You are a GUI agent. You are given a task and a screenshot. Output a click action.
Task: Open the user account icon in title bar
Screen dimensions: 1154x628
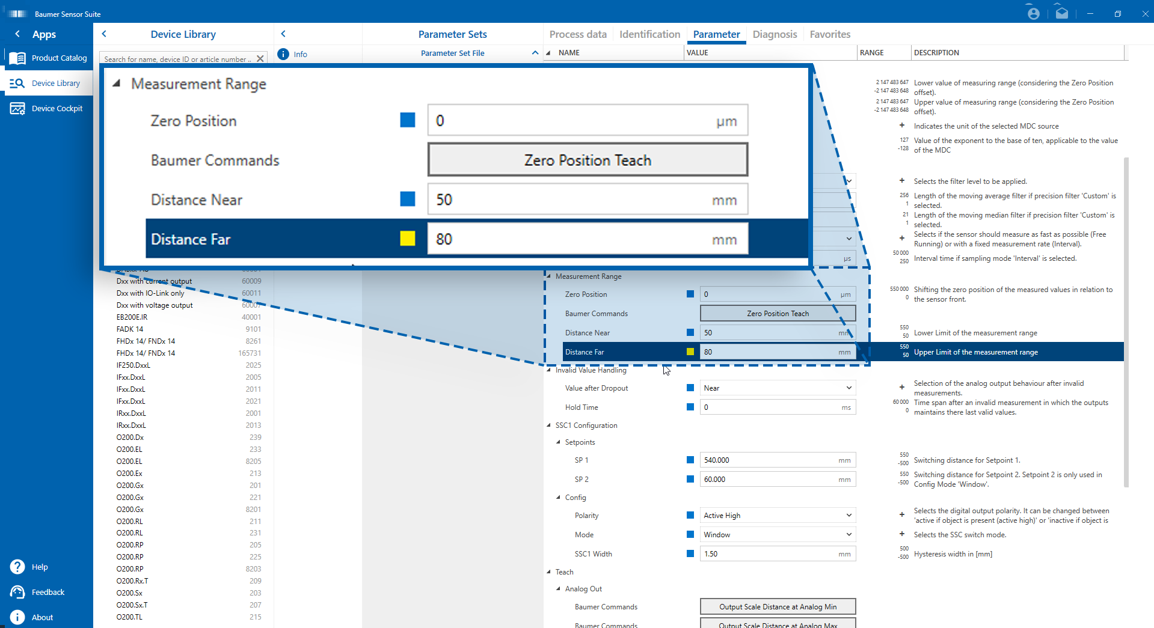pos(1033,14)
